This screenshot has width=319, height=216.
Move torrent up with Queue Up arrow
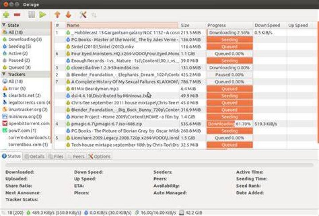57,15
